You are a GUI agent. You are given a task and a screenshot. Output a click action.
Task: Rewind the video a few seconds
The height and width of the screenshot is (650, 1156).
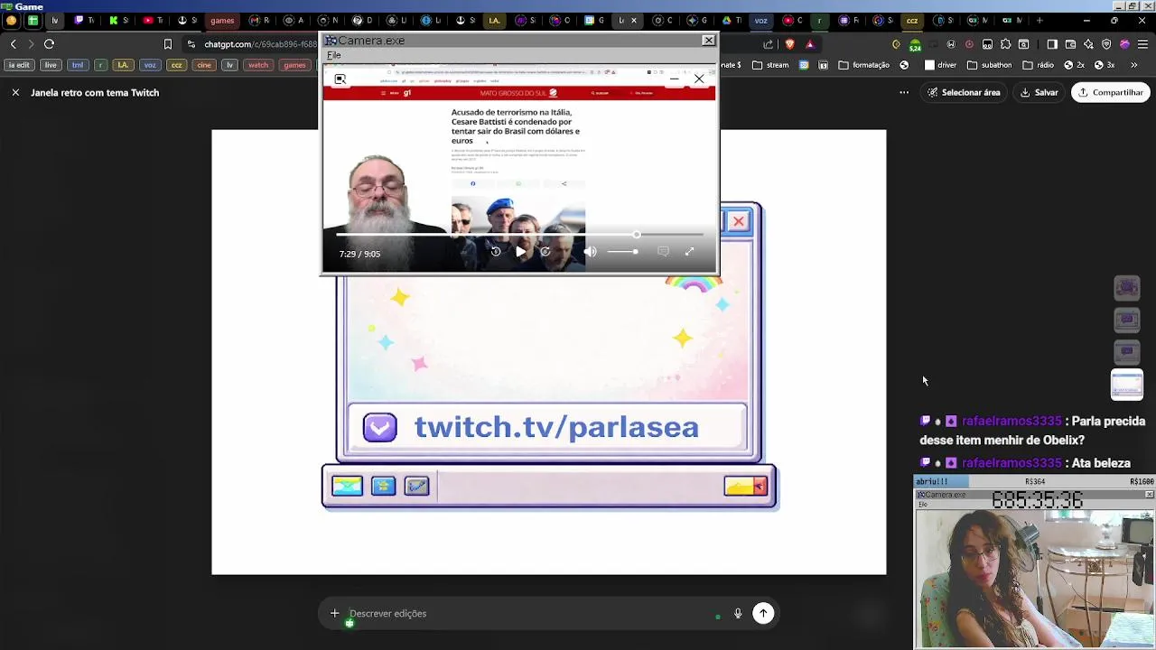(x=495, y=252)
